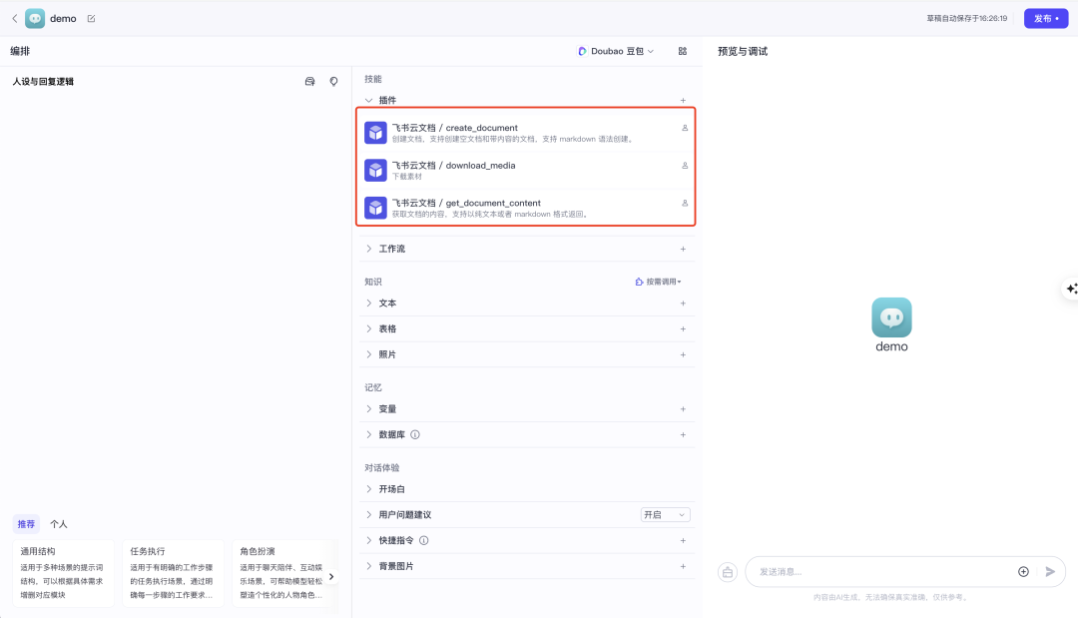Click the 预览与调试 panel title
Viewport: 1078px width, 618px height.
pyautogui.click(x=743, y=52)
